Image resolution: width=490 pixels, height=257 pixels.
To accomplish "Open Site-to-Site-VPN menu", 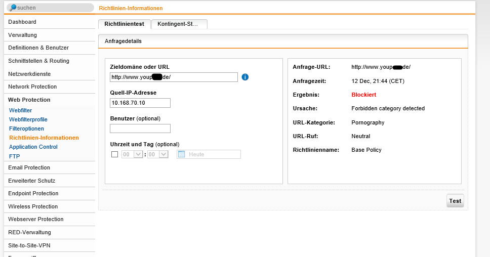I will 29,245.
